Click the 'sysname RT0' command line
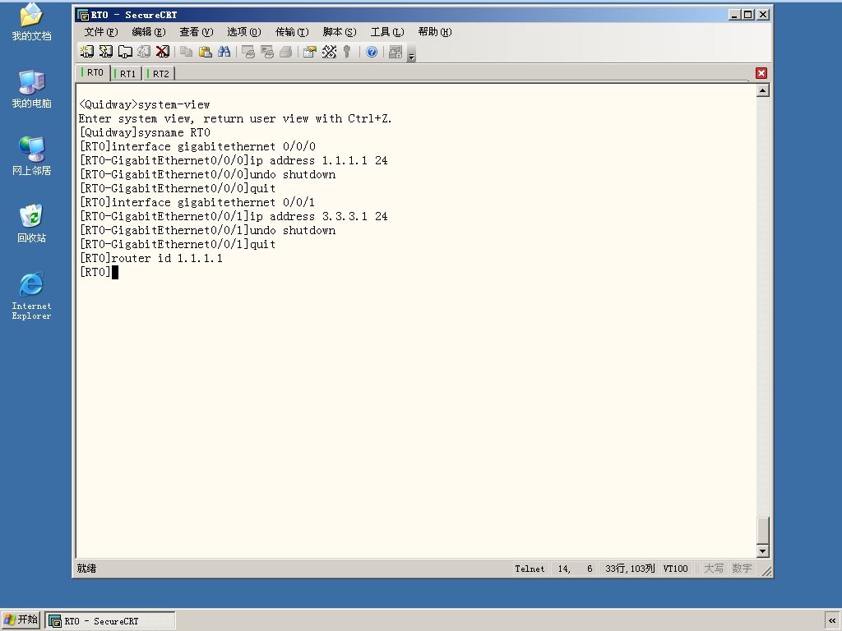The width and height of the screenshot is (842, 631). coord(145,132)
